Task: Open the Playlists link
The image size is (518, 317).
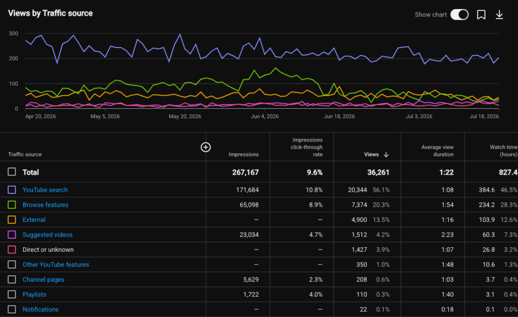Action: [x=34, y=295]
